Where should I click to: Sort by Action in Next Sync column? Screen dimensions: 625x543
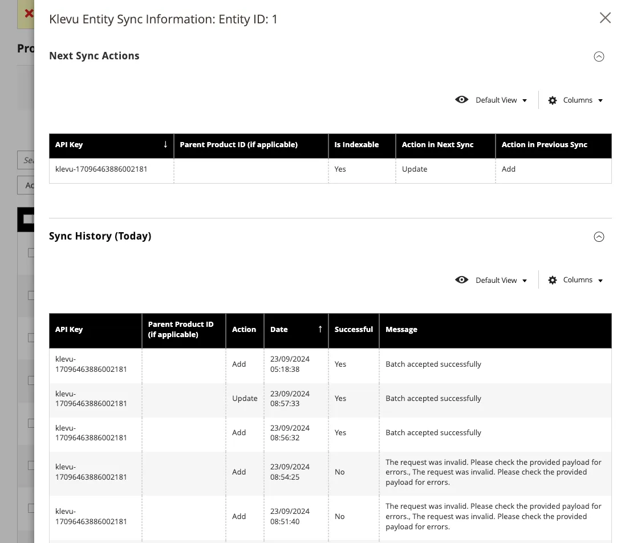[445, 145]
